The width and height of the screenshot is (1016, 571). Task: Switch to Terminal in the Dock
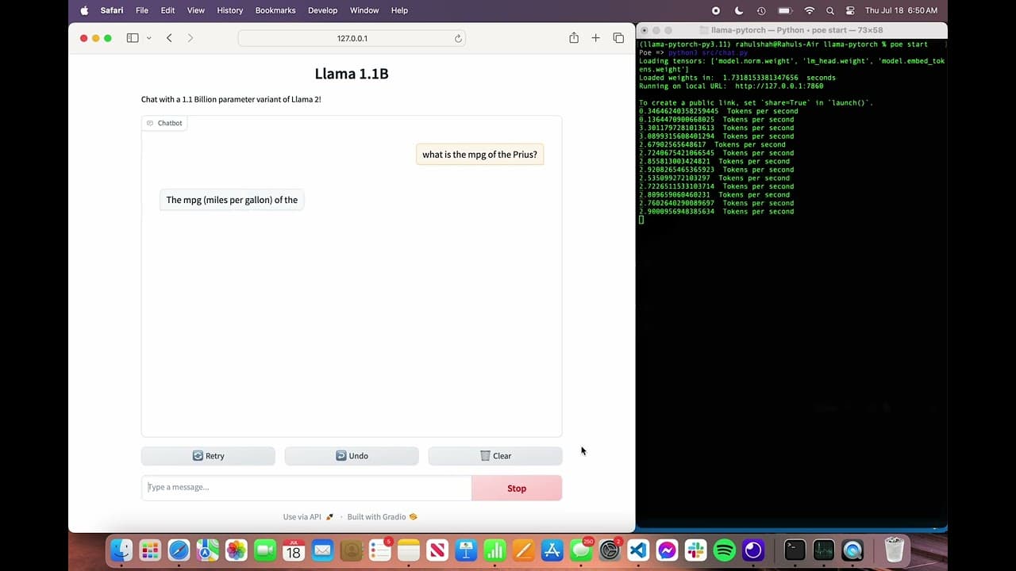tap(795, 550)
